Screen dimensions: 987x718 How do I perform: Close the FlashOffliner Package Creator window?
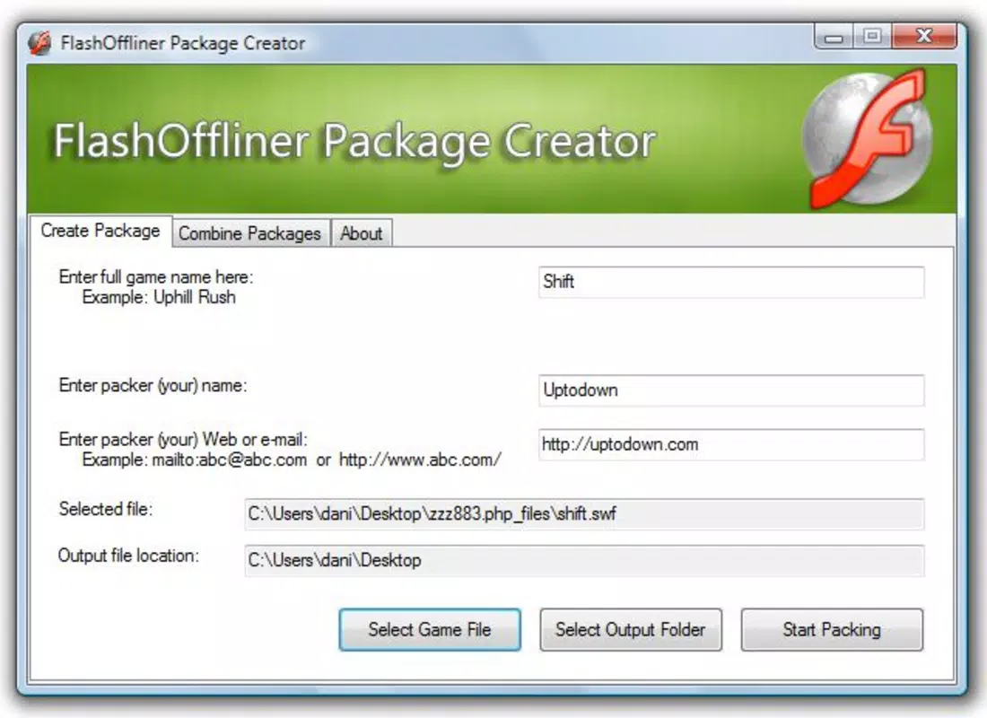pos(924,37)
